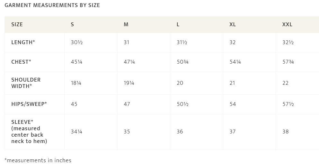Click the 45¼ chest value for S
Image resolution: width=319 pixels, height=168 pixels.
(76, 62)
